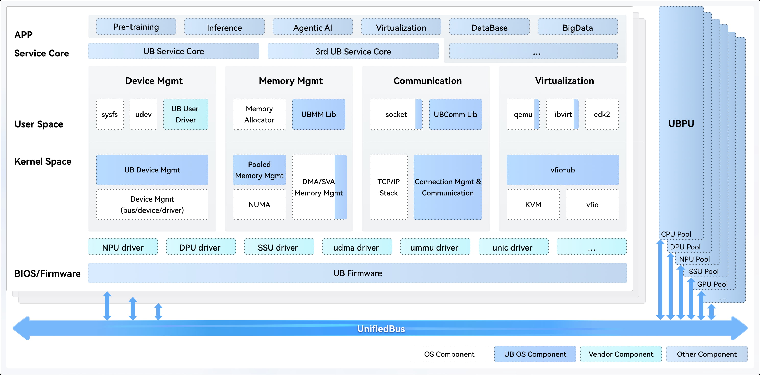
Task: Click the Device Mgmt section heading
Action: coord(154,81)
